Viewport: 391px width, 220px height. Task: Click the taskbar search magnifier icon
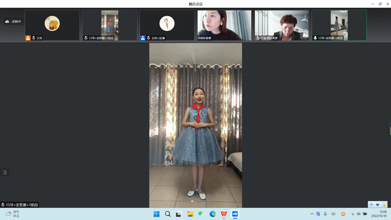click(x=168, y=214)
